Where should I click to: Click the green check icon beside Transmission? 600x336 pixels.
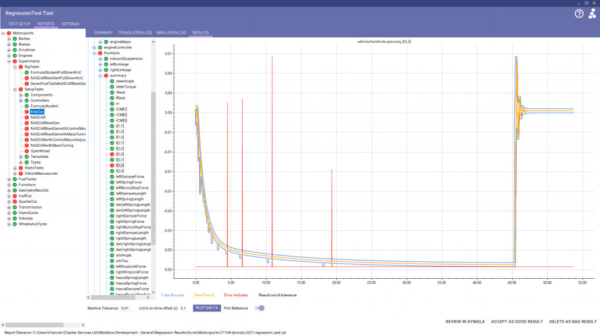[15, 207]
